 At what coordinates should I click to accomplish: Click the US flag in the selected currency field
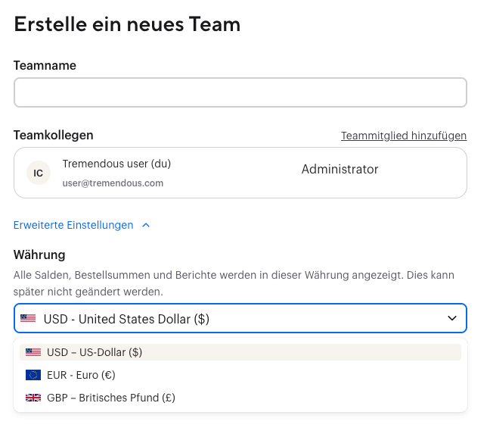(x=28, y=319)
